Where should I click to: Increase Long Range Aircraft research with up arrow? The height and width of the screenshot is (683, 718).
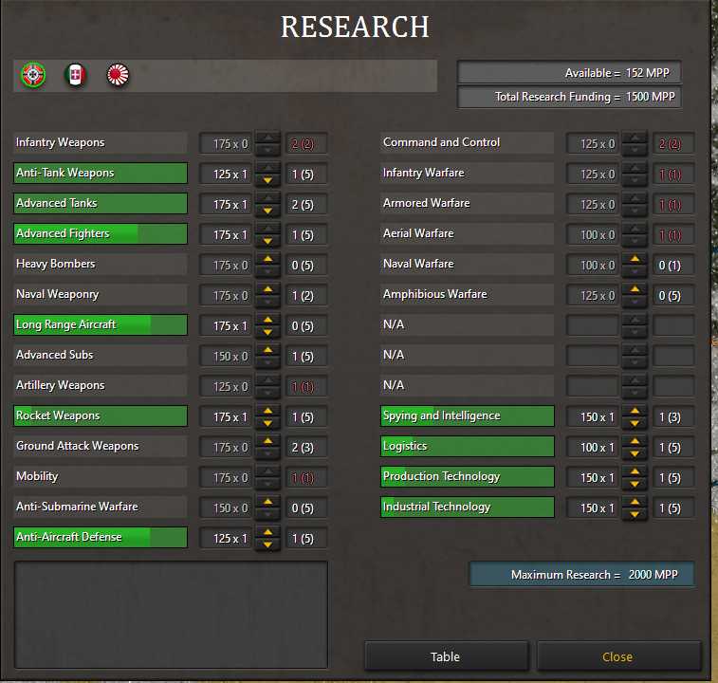(x=267, y=320)
